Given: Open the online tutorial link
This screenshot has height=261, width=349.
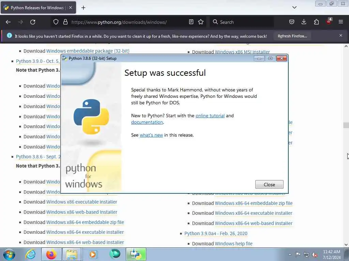Looking at the screenshot, I should [x=210, y=116].
